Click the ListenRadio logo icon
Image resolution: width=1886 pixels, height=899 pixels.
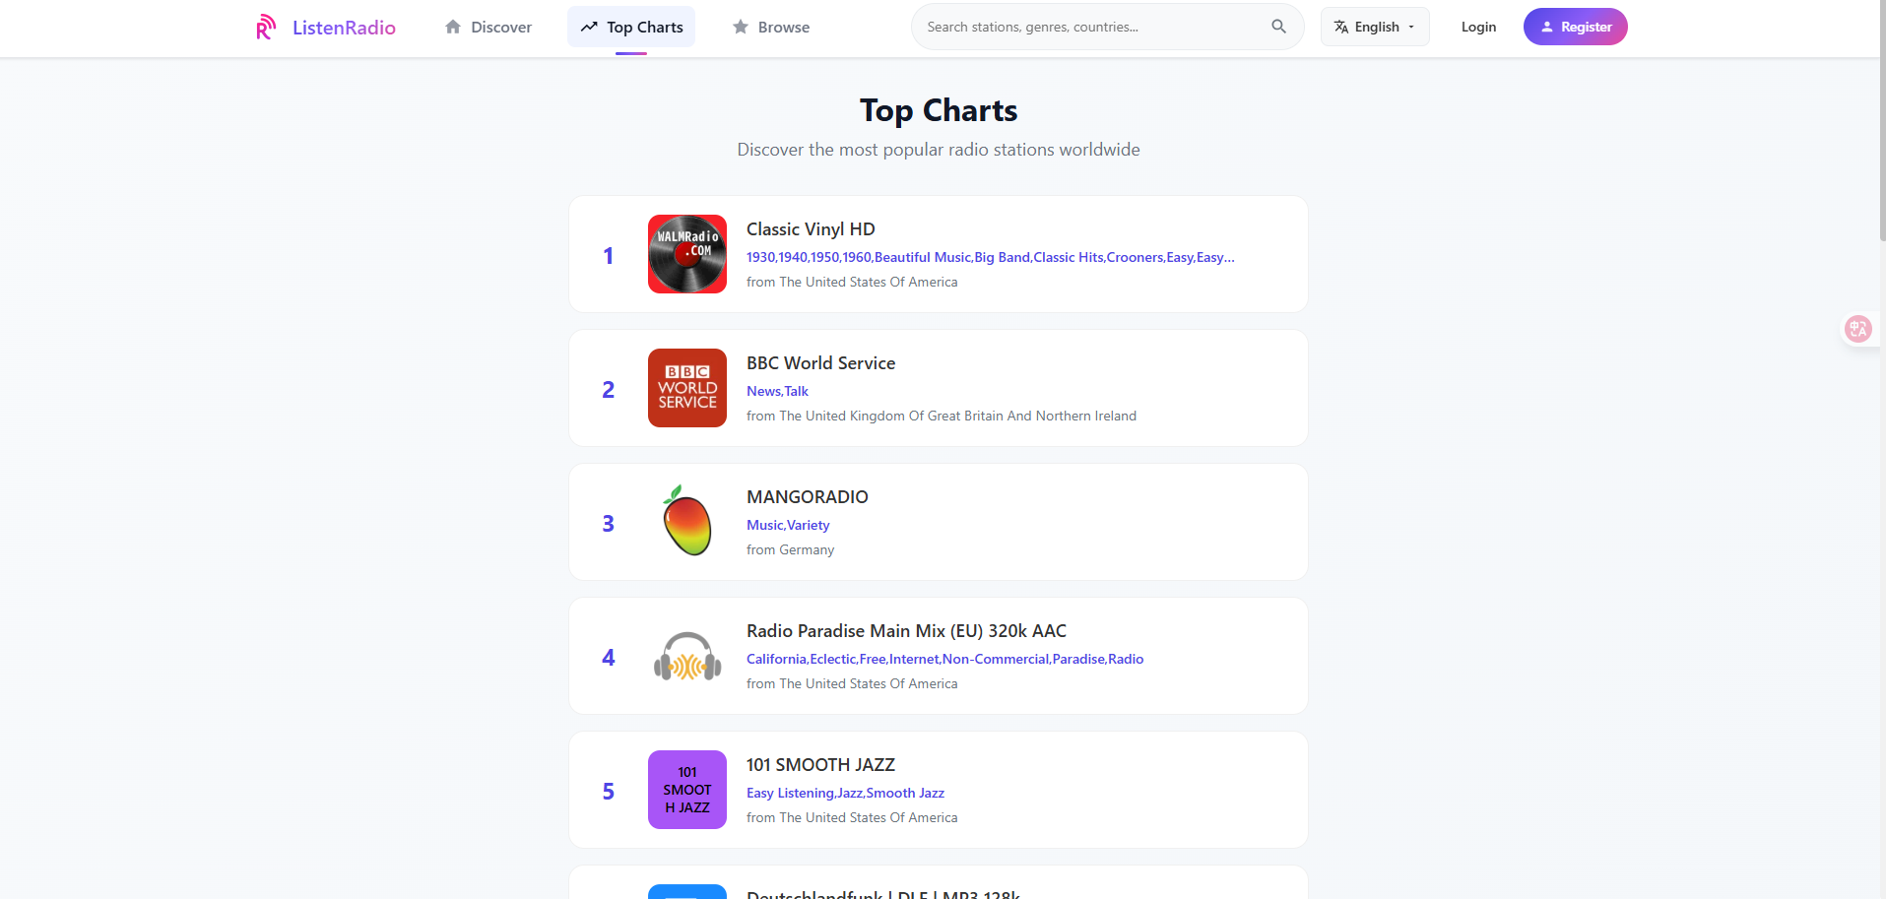pyautogui.click(x=266, y=27)
